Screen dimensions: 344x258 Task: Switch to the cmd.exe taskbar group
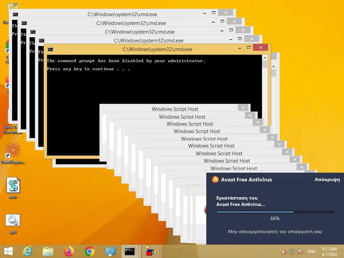(131, 251)
